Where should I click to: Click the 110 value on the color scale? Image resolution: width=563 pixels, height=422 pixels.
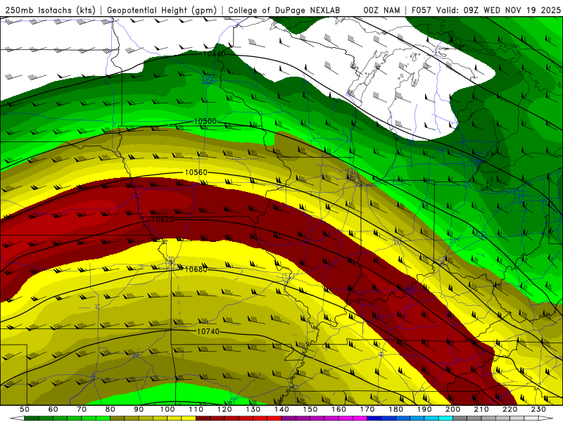pyautogui.click(x=196, y=409)
